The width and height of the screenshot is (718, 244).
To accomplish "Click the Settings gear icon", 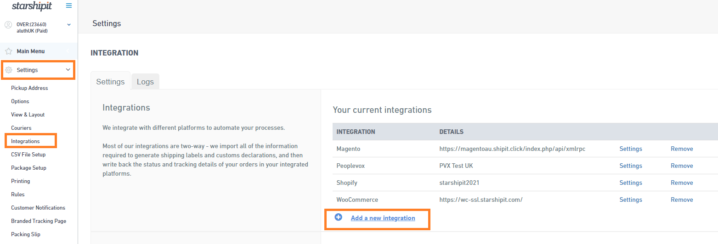I will coord(8,70).
